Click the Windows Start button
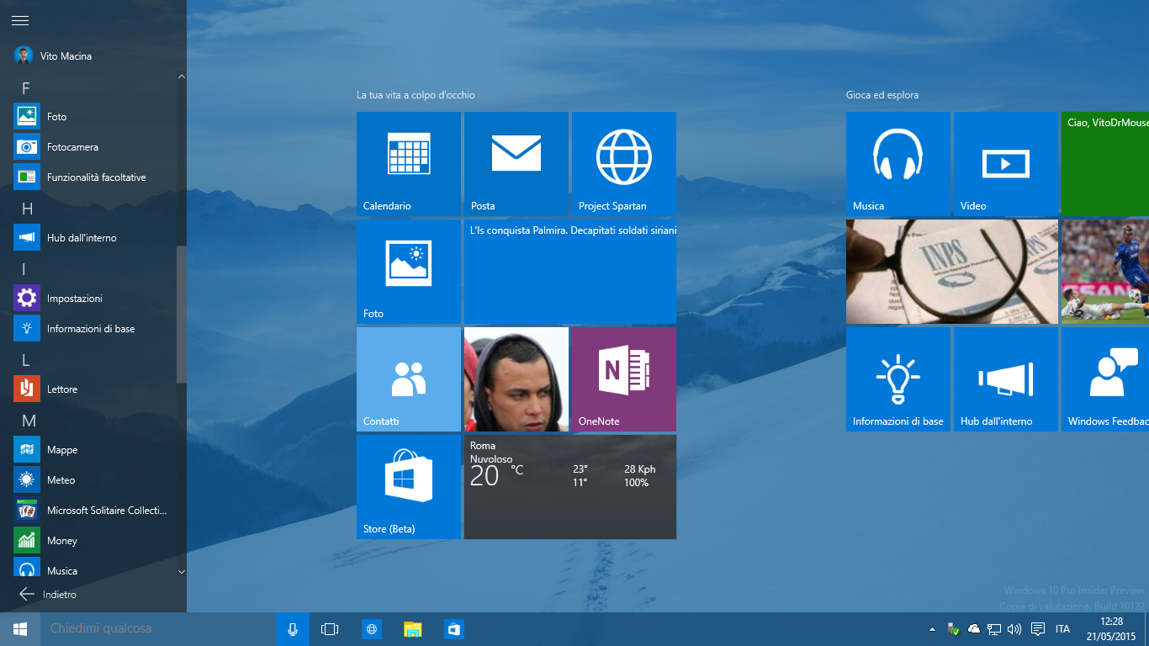 (20, 629)
